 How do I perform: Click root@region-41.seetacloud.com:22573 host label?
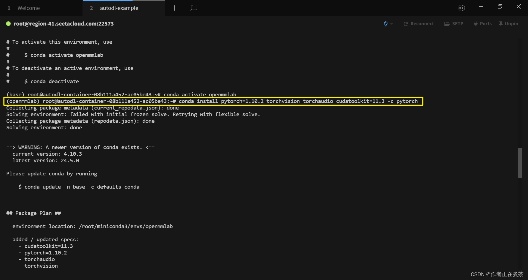[x=64, y=24]
